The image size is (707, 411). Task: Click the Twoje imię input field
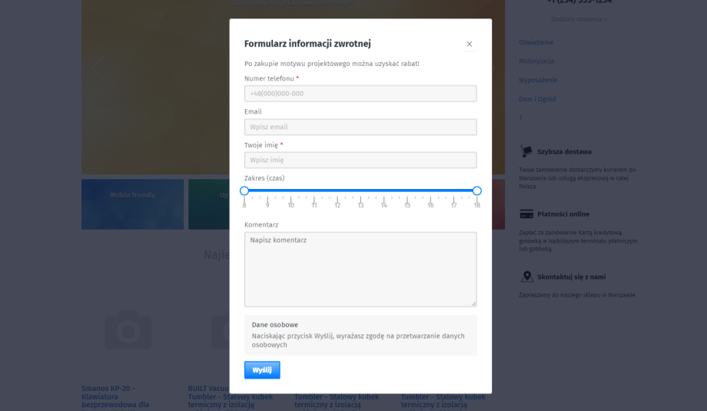click(360, 160)
